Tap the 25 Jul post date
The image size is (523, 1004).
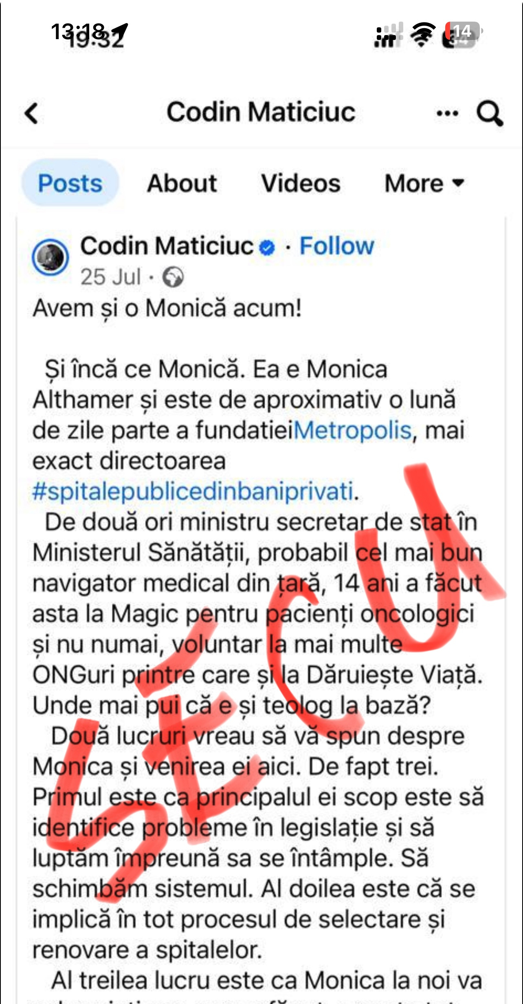coord(111,277)
